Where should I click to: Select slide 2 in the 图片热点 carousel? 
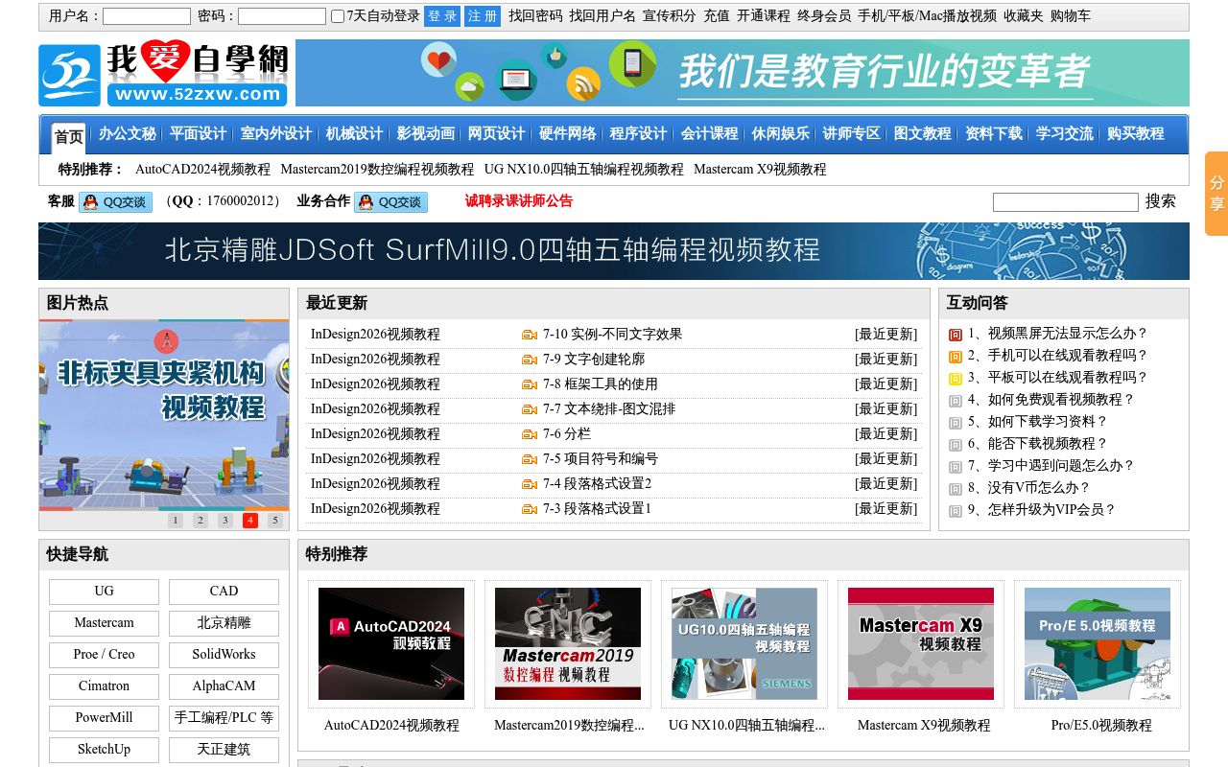201,521
